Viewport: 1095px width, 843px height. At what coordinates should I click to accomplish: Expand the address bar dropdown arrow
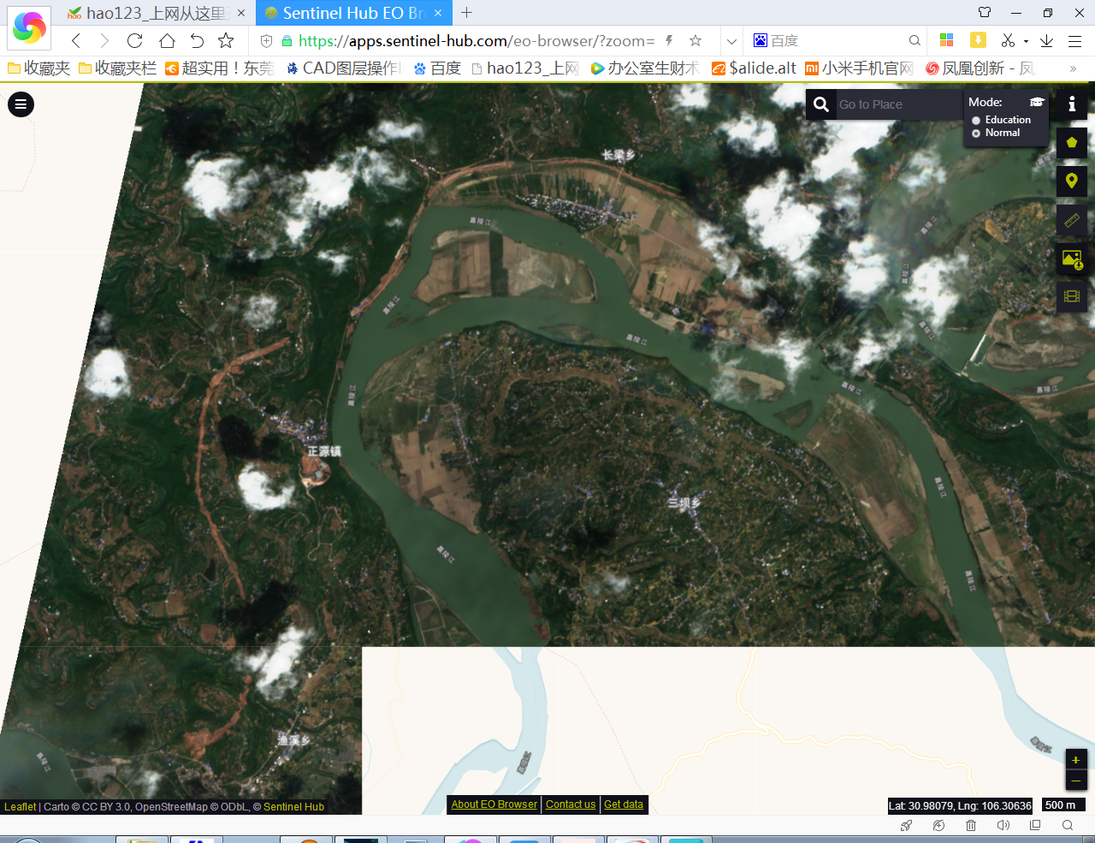[x=731, y=41]
